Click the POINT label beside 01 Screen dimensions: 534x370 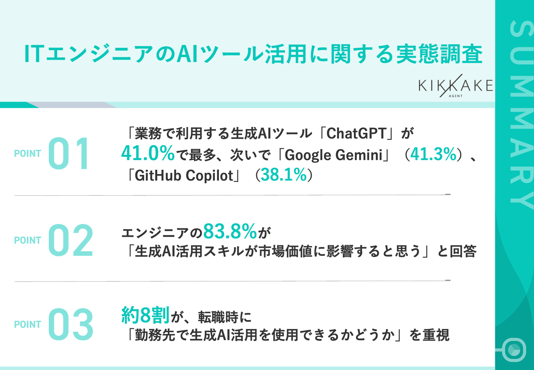[28, 154]
